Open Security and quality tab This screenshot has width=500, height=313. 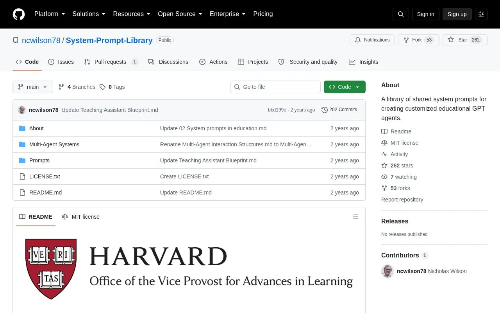[x=308, y=62]
